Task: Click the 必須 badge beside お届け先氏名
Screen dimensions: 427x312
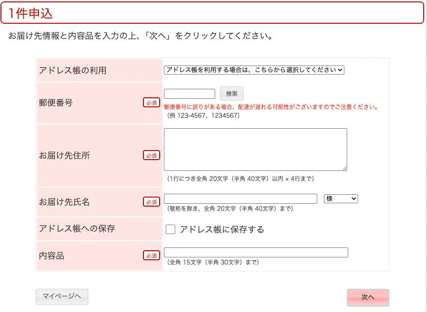Action: tap(152, 202)
